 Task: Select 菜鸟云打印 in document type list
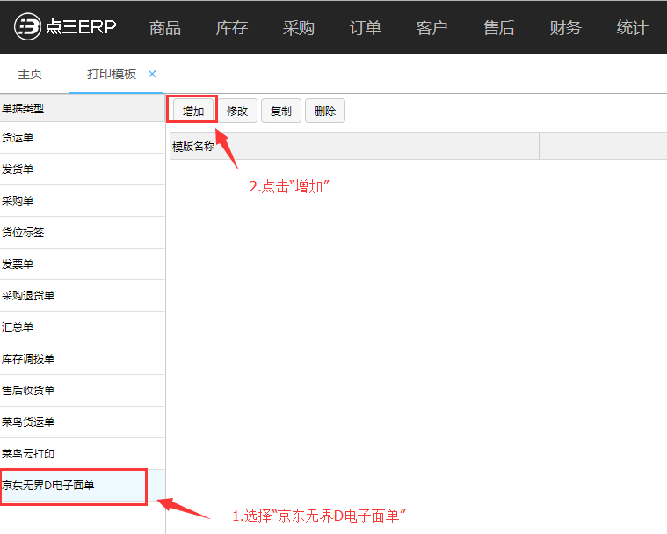pos(83,454)
